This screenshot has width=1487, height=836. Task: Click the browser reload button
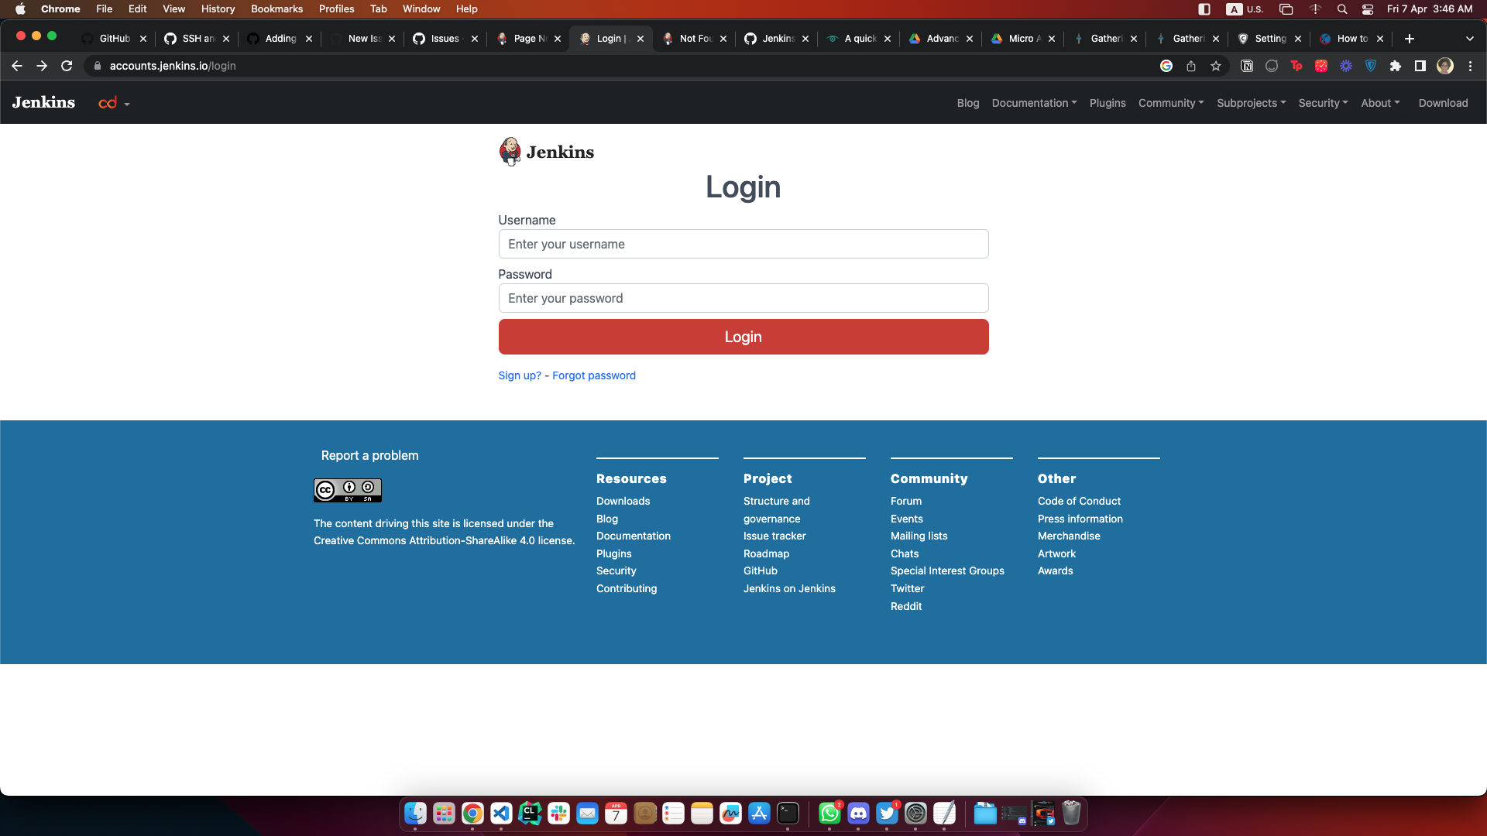(x=67, y=67)
